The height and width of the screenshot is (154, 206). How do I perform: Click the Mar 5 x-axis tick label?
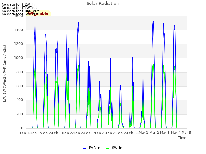coord(186,133)
